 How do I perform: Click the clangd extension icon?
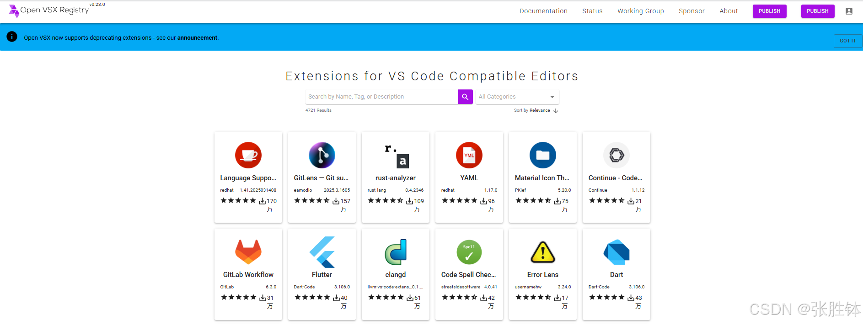[396, 252]
